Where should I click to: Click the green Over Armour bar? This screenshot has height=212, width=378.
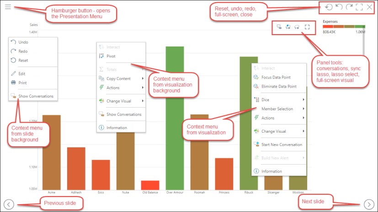coord(177,118)
